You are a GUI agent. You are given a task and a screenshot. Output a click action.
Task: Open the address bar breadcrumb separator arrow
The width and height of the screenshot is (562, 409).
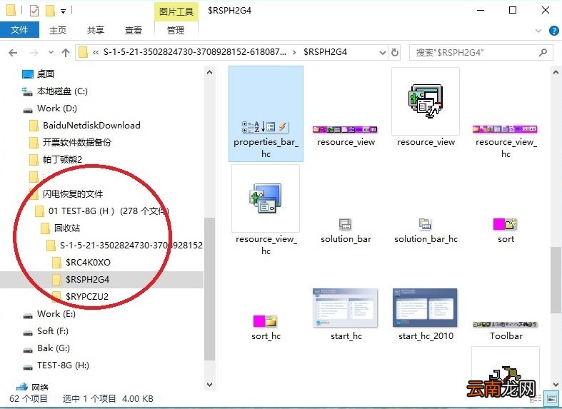[294, 53]
